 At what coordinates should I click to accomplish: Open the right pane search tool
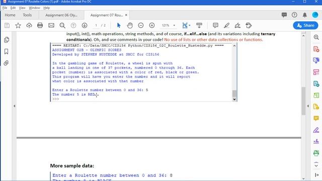click(x=316, y=37)
